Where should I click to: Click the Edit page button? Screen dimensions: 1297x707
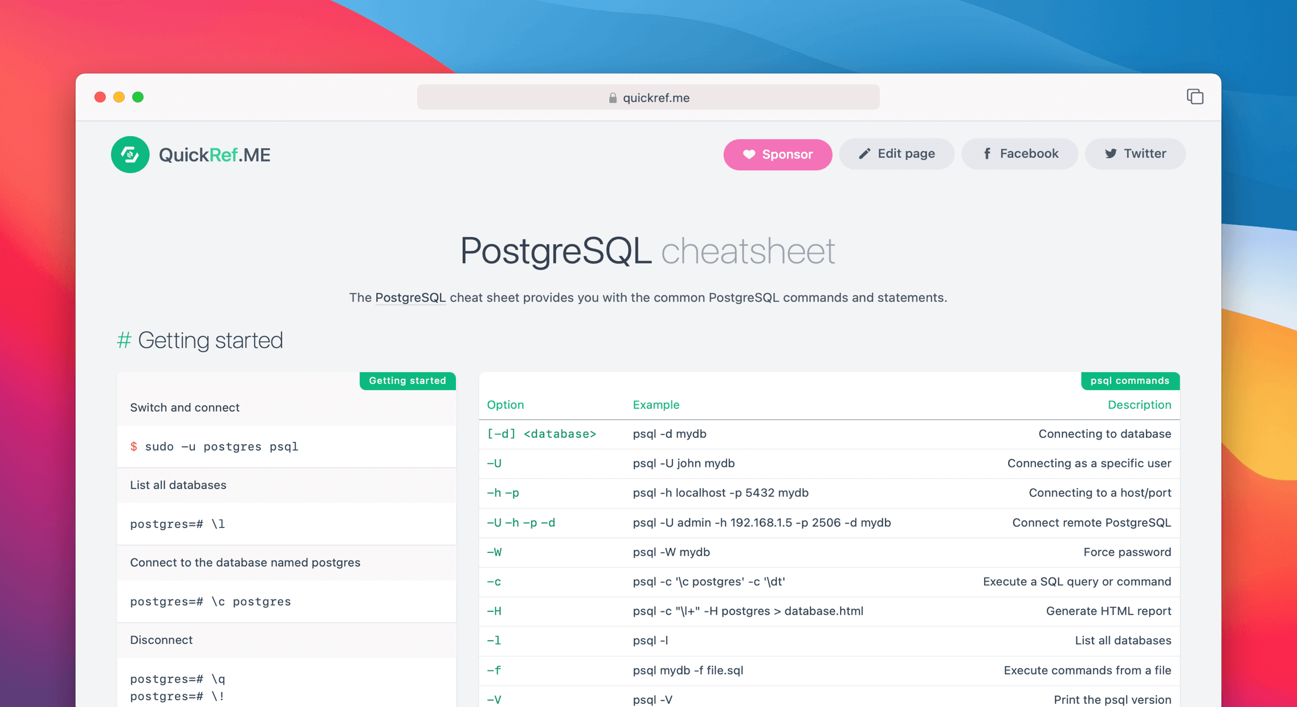point(896,153)
